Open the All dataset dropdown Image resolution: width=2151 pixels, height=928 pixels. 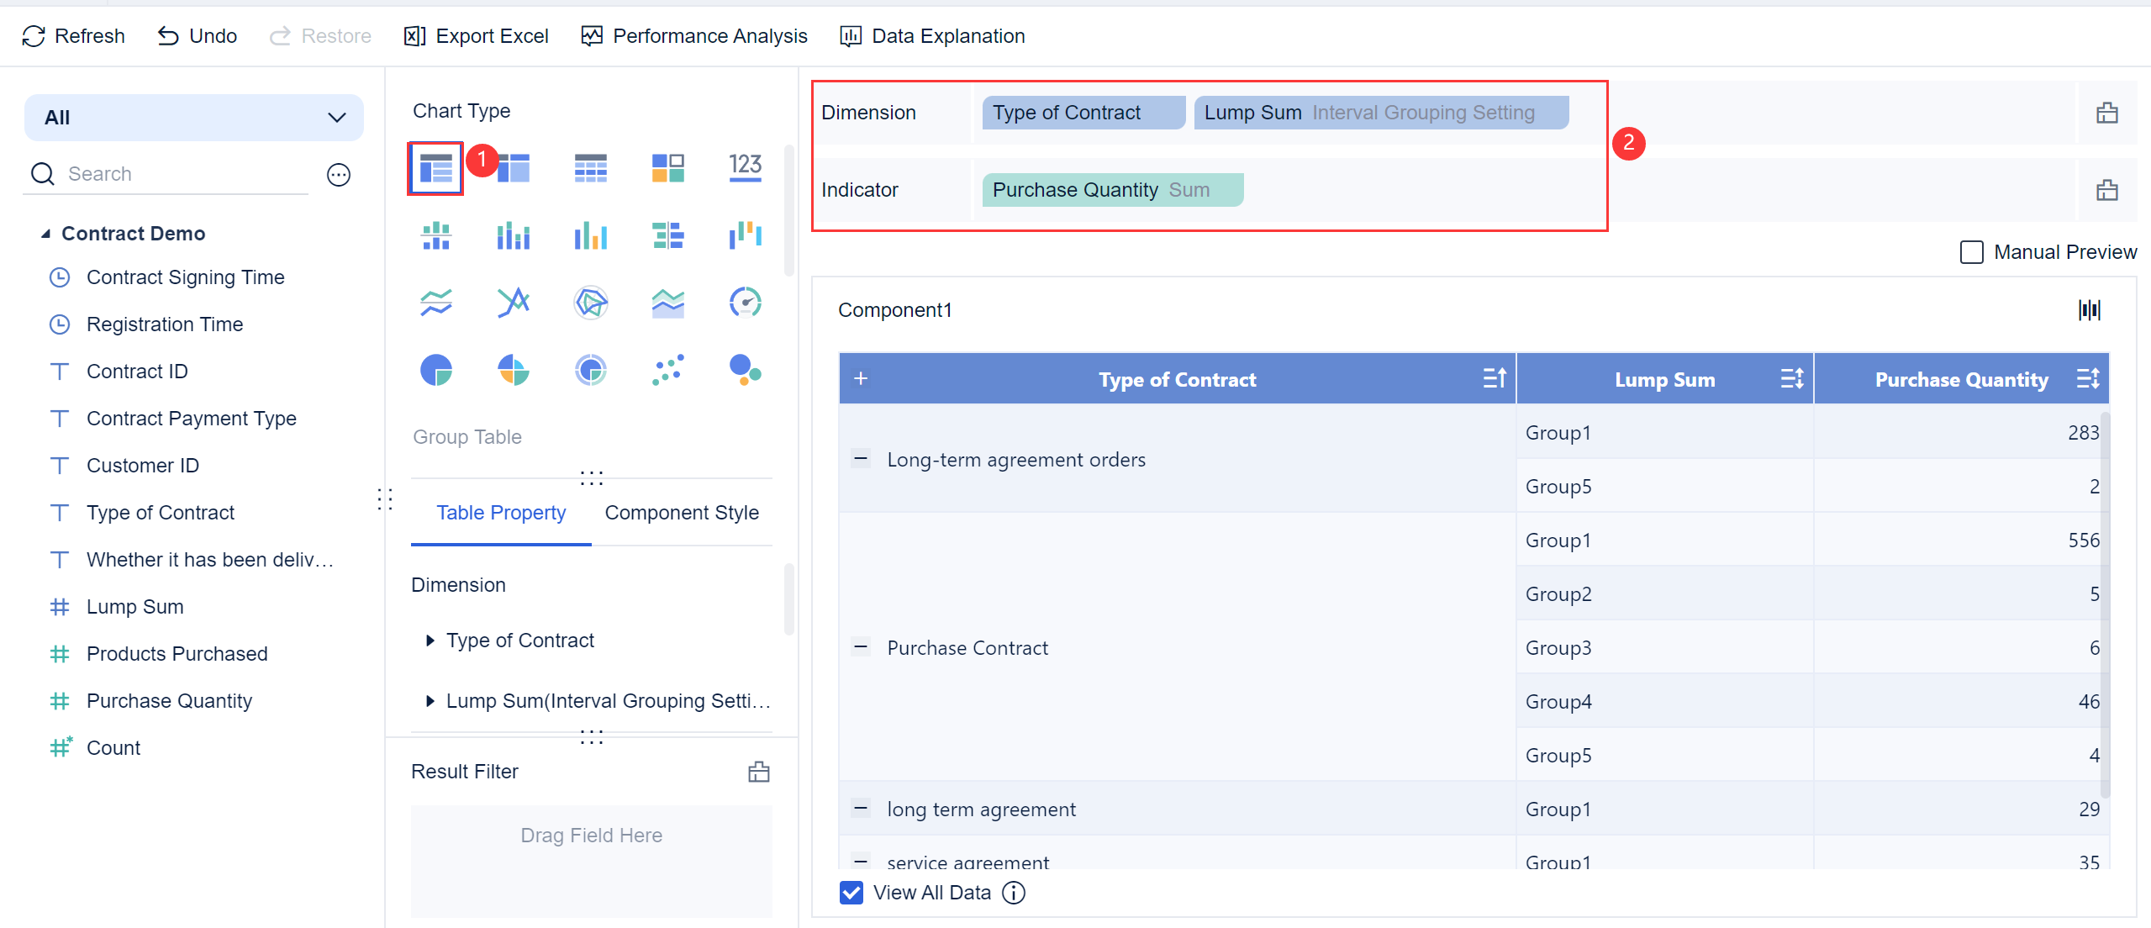point(193,118)
